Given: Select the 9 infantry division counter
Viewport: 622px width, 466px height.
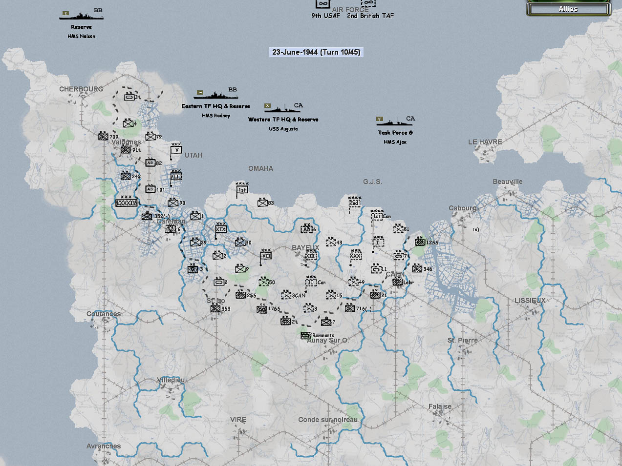Looking at the screenshot, I should [240, 268].
